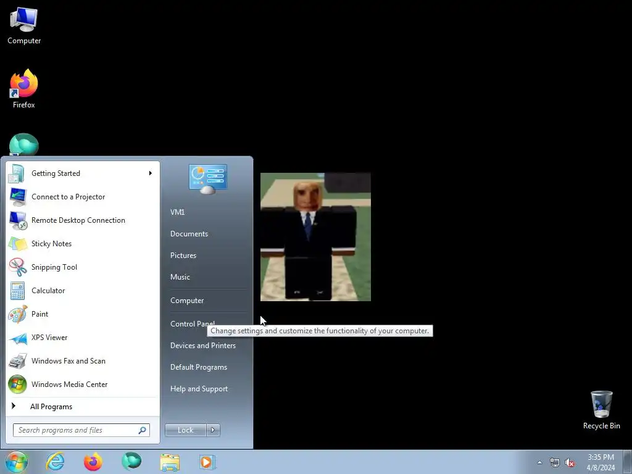Open Internet Explorer from the taskbar
The width and height of the screenshot is (632, 474).
[55, 462]
